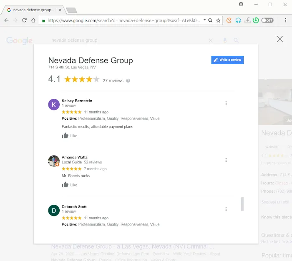The width and height of the screenshot is (292, 261).
Task: Click the Fantastic results, affordable payment plans text
Action: pyautogui.click(x=97, y=127)
